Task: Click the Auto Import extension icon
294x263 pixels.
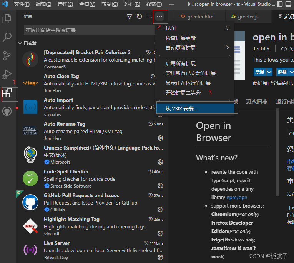Action: [x=30, y=107]
